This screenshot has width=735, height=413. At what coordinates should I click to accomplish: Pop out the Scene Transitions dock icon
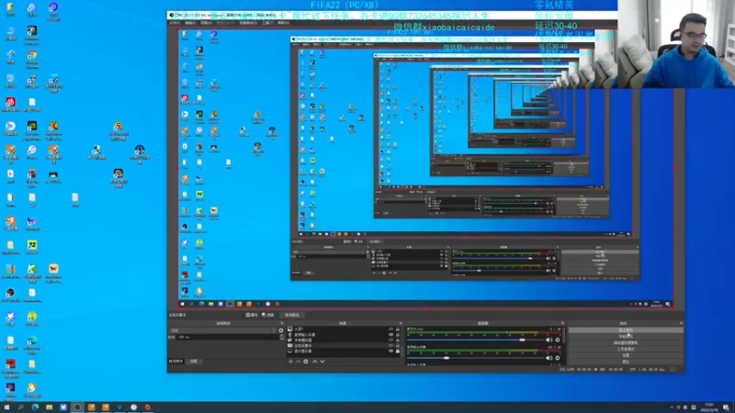click(x=282, y=323)
